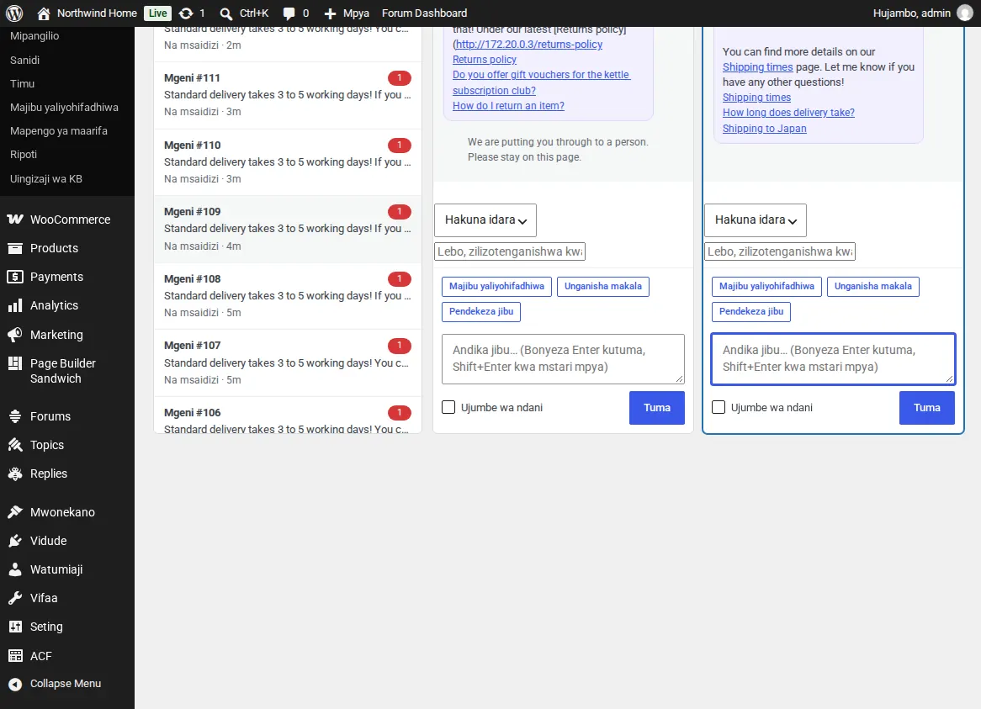This screenshot has width=981, height=709.
Task: Open search with the magnifier icon
Action: pyautogui.click(x=225, y=13)
